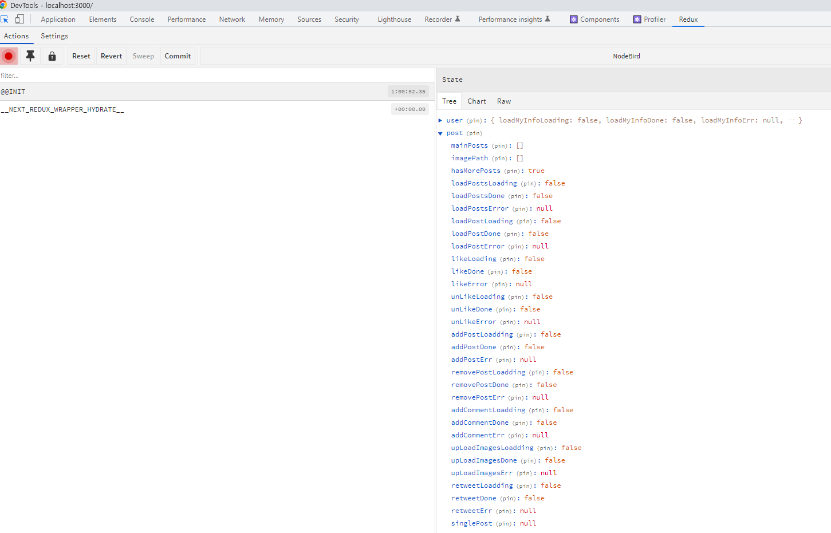The image size is (831, 533).
Task: Select the @@INIT action row
Action: tap(217, 92)
